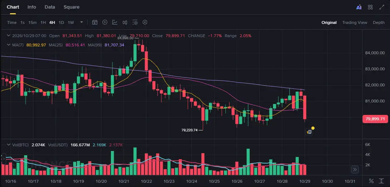Select the Depth chart view
Viewport: 390px width, 187px height.
pyautogui.click(x=379, y=22)
